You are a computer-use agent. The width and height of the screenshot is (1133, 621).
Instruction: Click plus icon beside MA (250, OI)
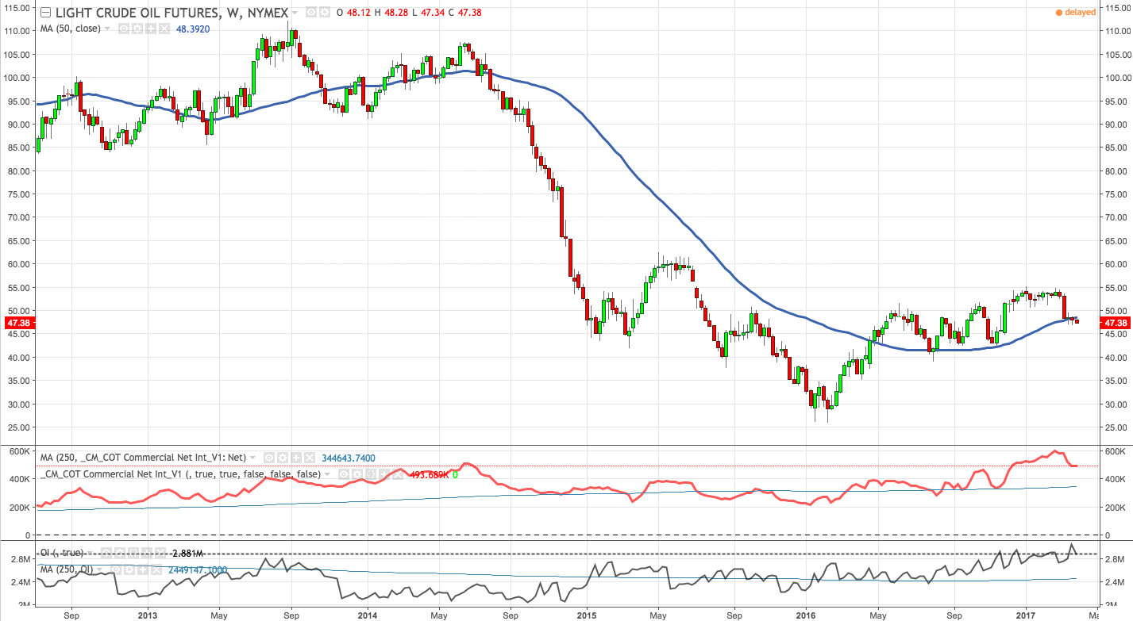(143, 569)
